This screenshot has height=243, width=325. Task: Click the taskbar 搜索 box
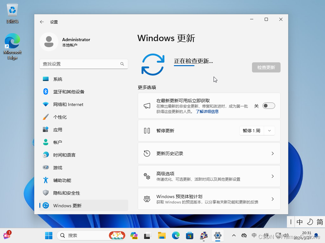[x=91, y=235]
